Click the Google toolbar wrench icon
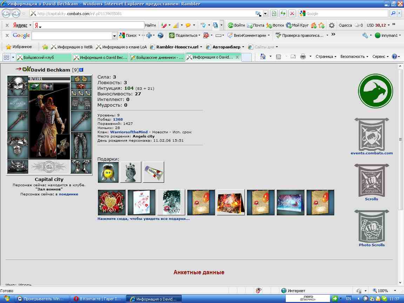This screenshot has width=404, height=303. 365,35
